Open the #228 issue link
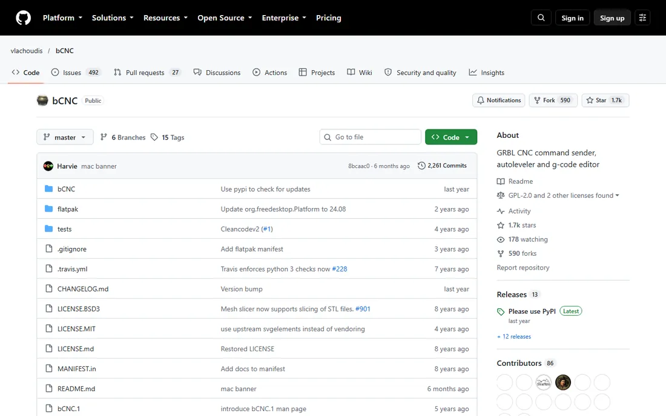The width and height of the screenshot is (666, 416). [x=340, y=269]
